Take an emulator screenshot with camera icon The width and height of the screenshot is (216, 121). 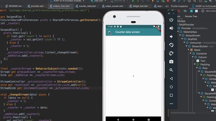point(171,62)
